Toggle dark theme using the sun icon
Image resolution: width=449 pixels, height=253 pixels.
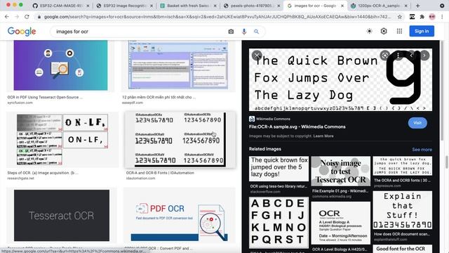point(370,31)
